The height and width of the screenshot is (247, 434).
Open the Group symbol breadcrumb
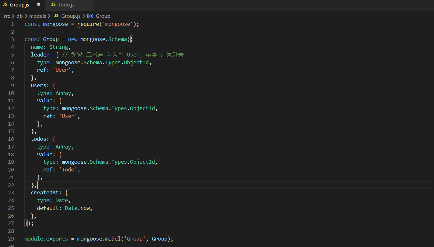(103, 16)
